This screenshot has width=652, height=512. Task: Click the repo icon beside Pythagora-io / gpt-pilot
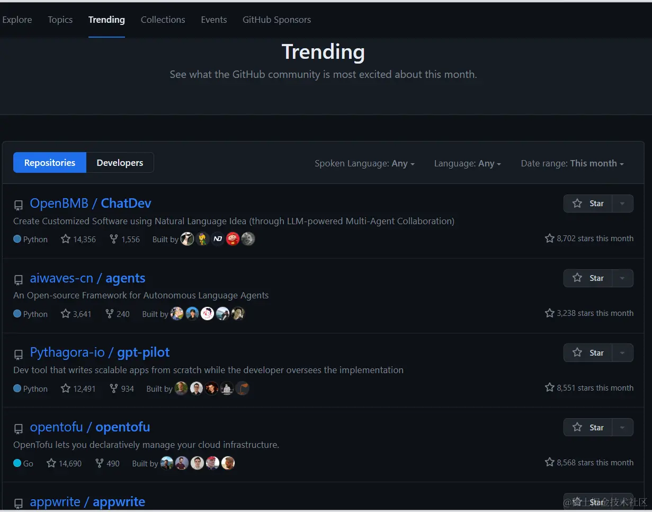click(x=19, y=355)
